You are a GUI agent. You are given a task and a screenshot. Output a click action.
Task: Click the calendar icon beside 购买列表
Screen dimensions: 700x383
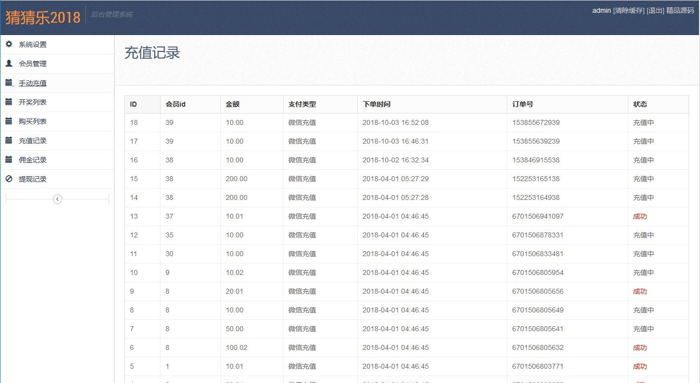click(x=9, y=121)
